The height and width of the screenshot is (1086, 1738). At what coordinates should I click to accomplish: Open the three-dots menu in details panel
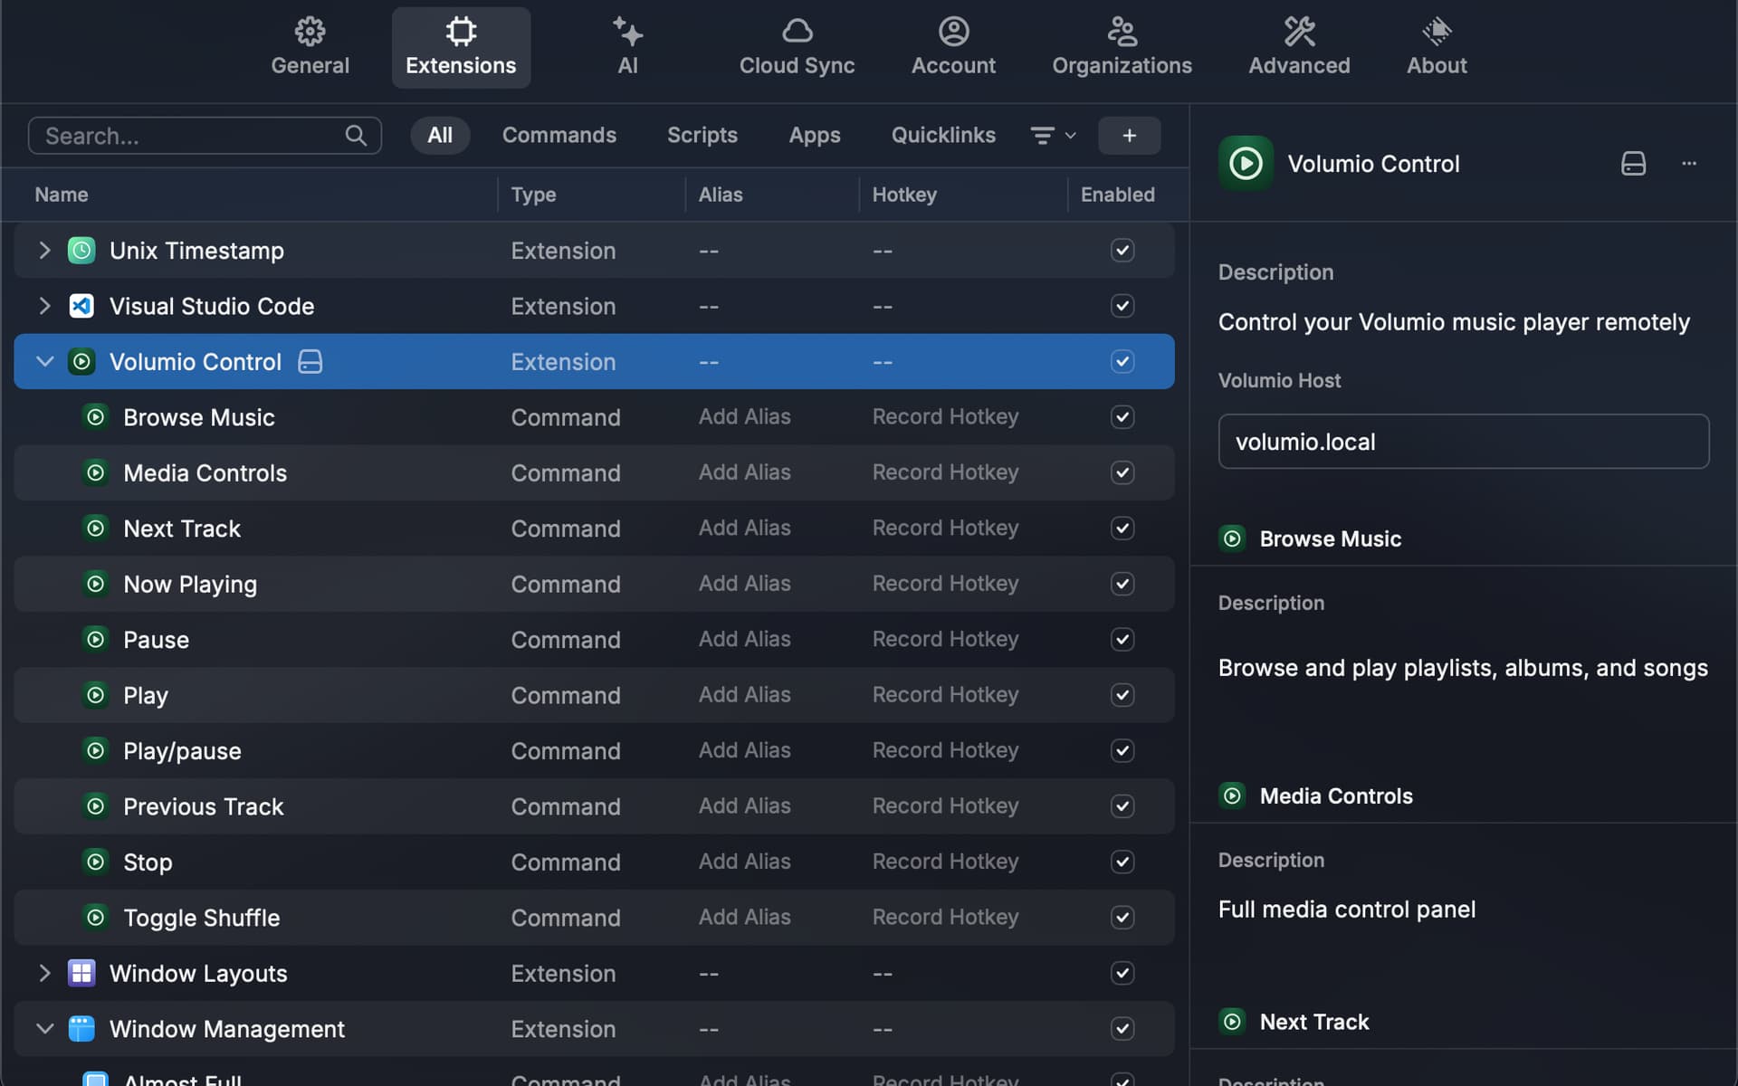[x=1689, y=164]
